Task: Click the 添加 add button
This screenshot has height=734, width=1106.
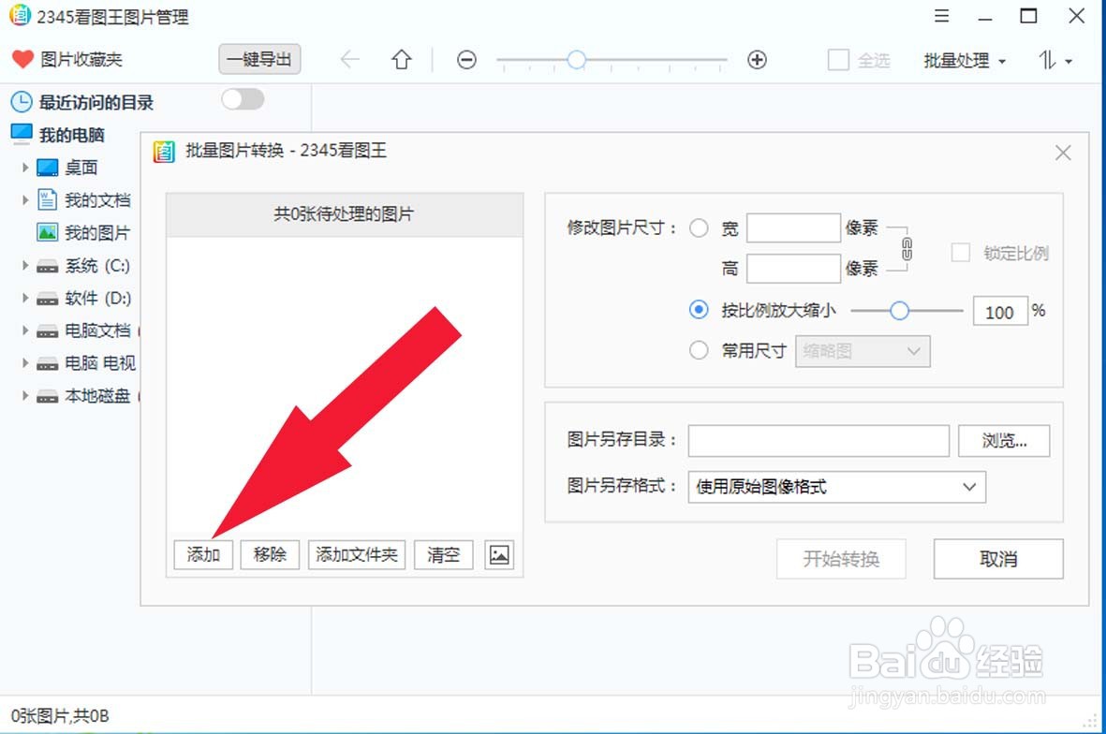Action: 203,555
